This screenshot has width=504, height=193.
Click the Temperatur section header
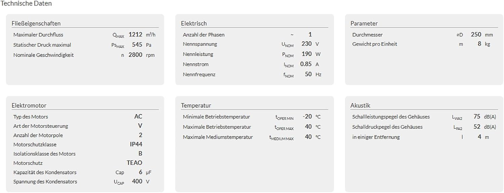(196, 106)
